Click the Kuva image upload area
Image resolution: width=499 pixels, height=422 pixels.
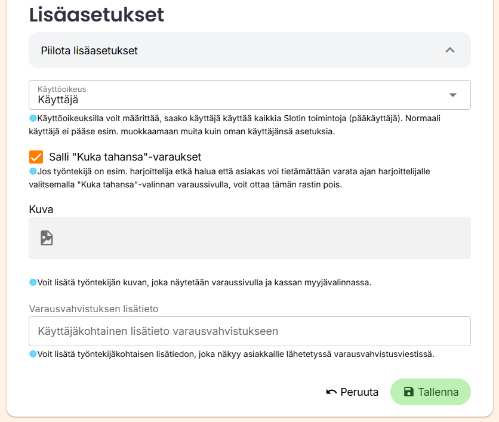tap(249, 238)
